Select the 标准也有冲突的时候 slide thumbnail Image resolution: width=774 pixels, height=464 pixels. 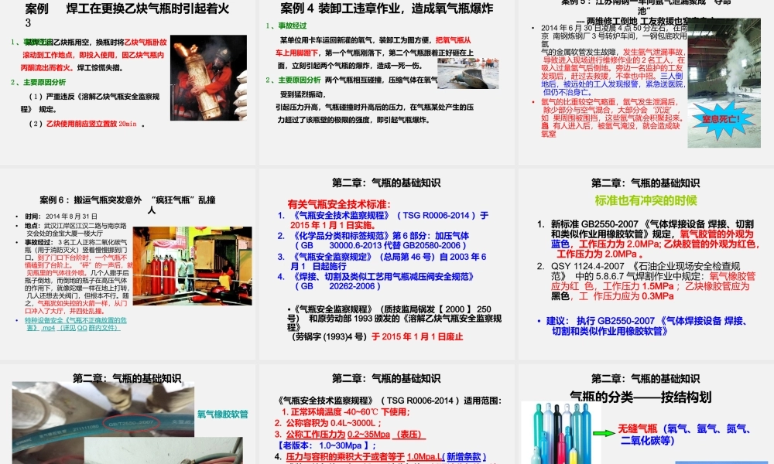(x=646, y=264)
